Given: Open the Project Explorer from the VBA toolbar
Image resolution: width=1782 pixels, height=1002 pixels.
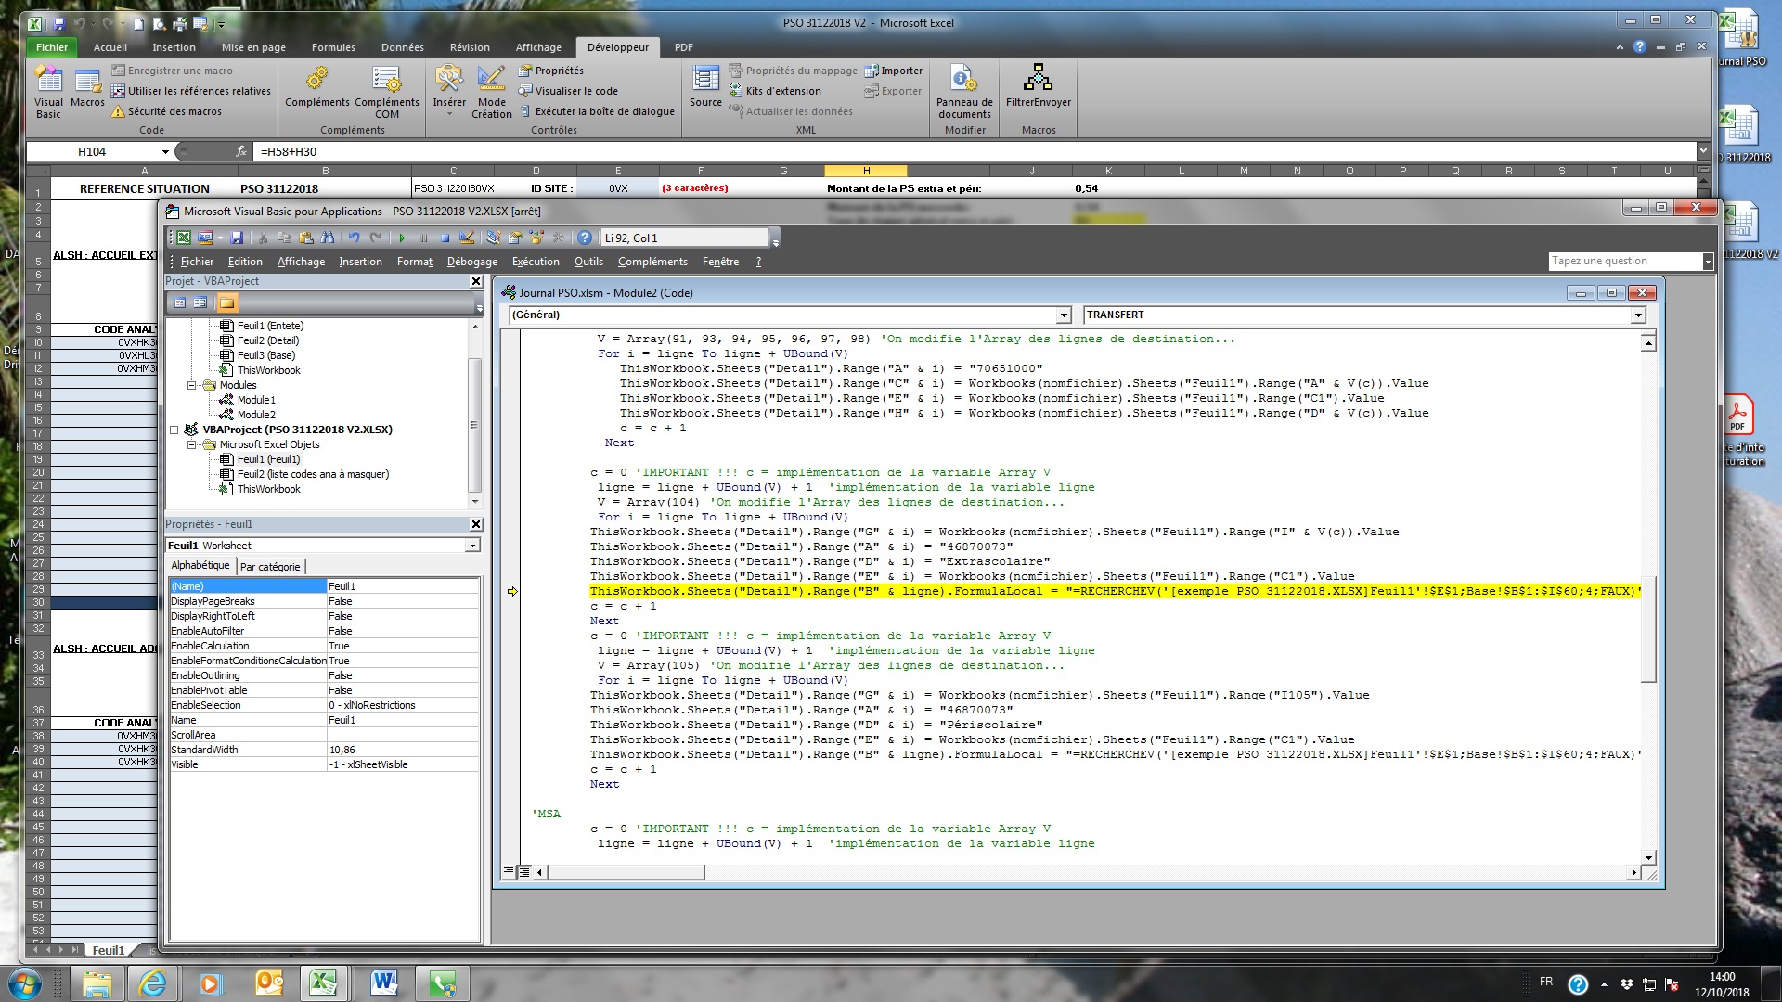Looking at the screenshot, I should pyautogui.click(x=493, y=238).
